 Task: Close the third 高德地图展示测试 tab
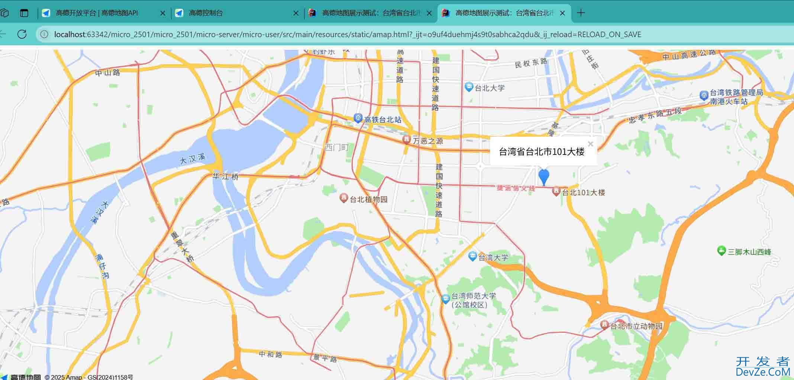(429, 13)
